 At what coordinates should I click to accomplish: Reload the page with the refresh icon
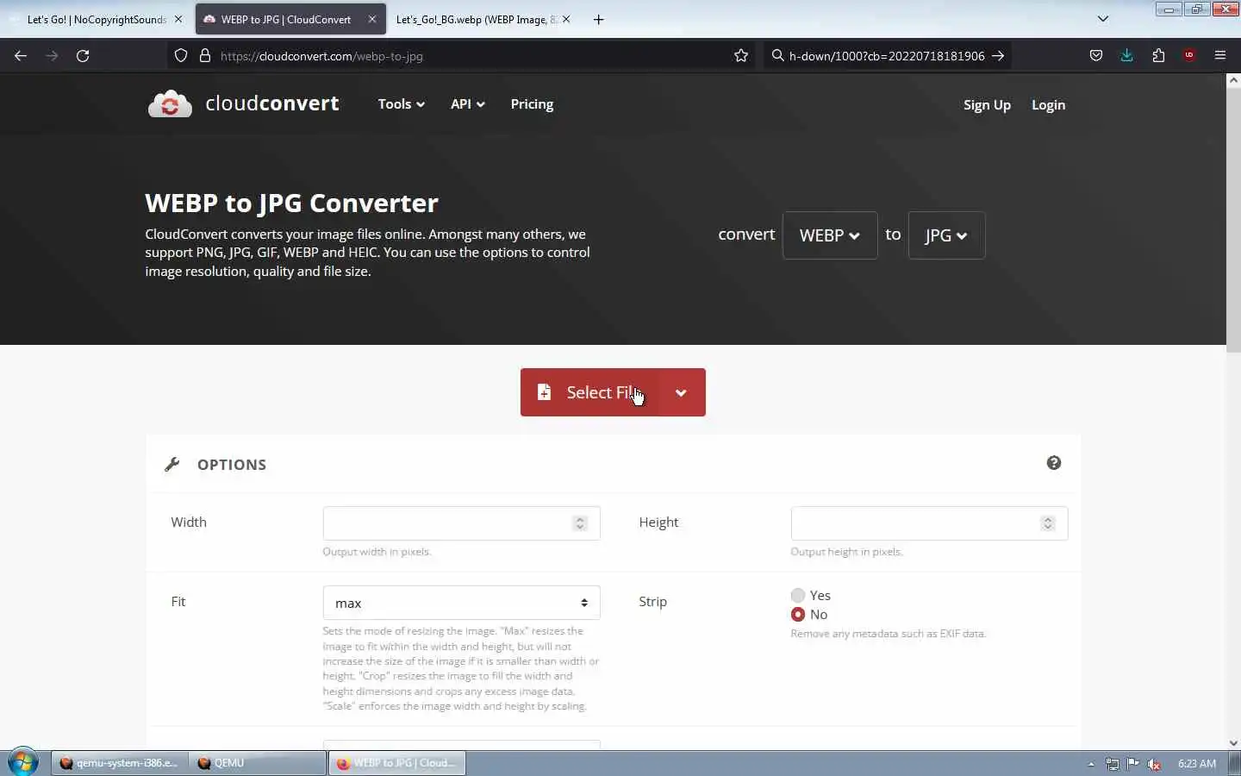tap(83, 56)
